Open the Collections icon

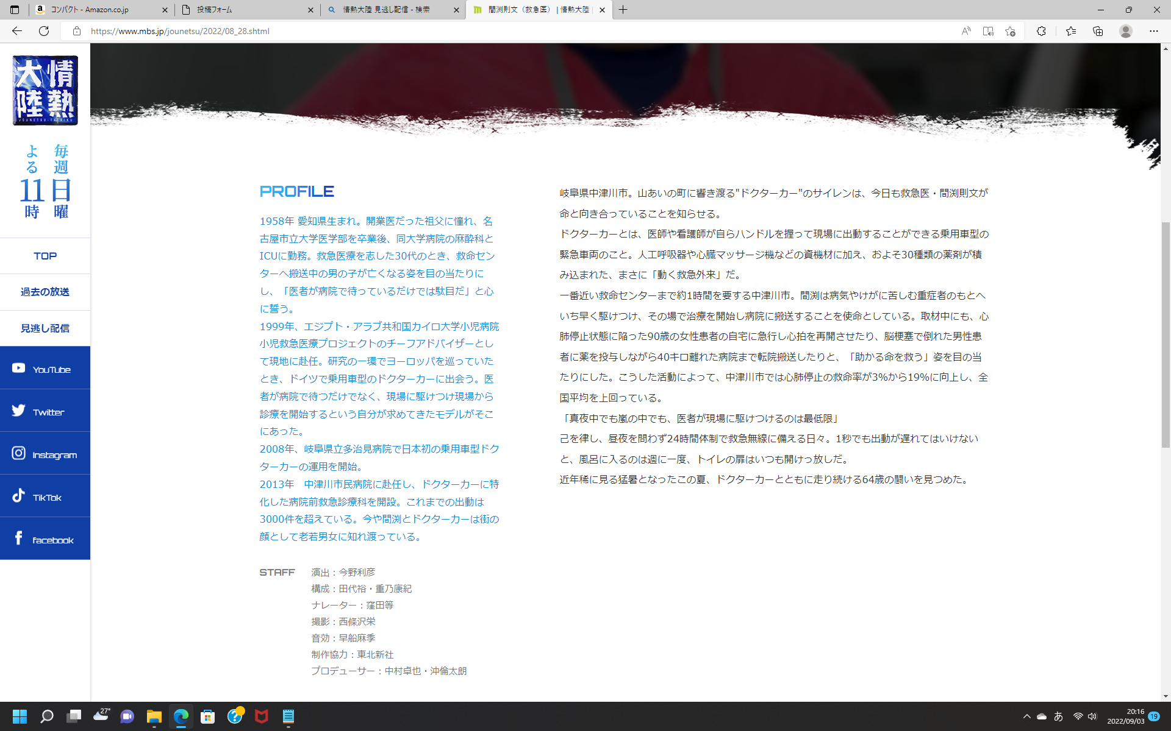tap(1098, 31)
